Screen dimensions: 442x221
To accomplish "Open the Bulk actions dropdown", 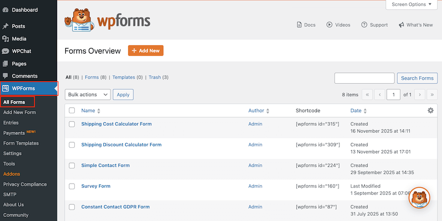I will [88, 95].
